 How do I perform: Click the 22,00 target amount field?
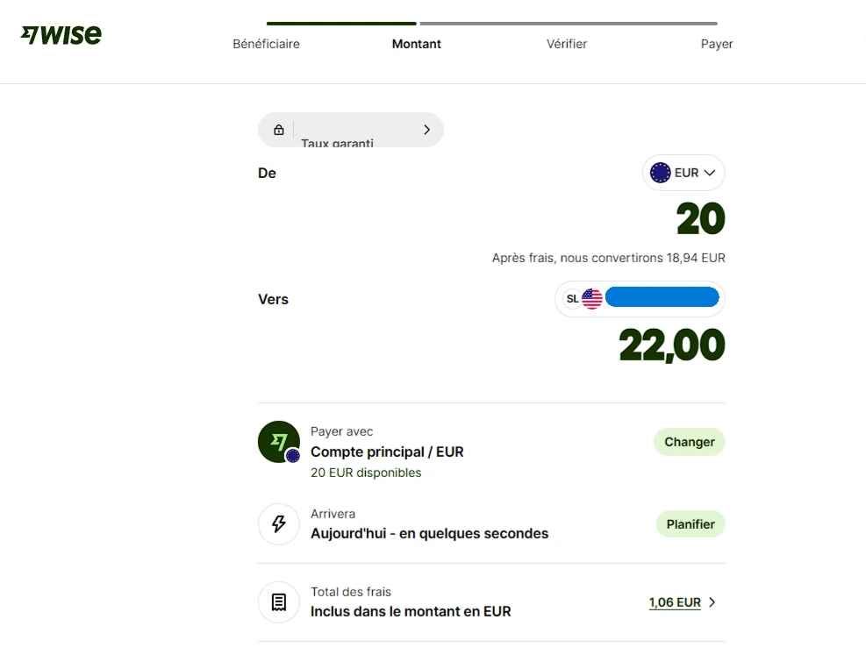(x=671, y=345)
